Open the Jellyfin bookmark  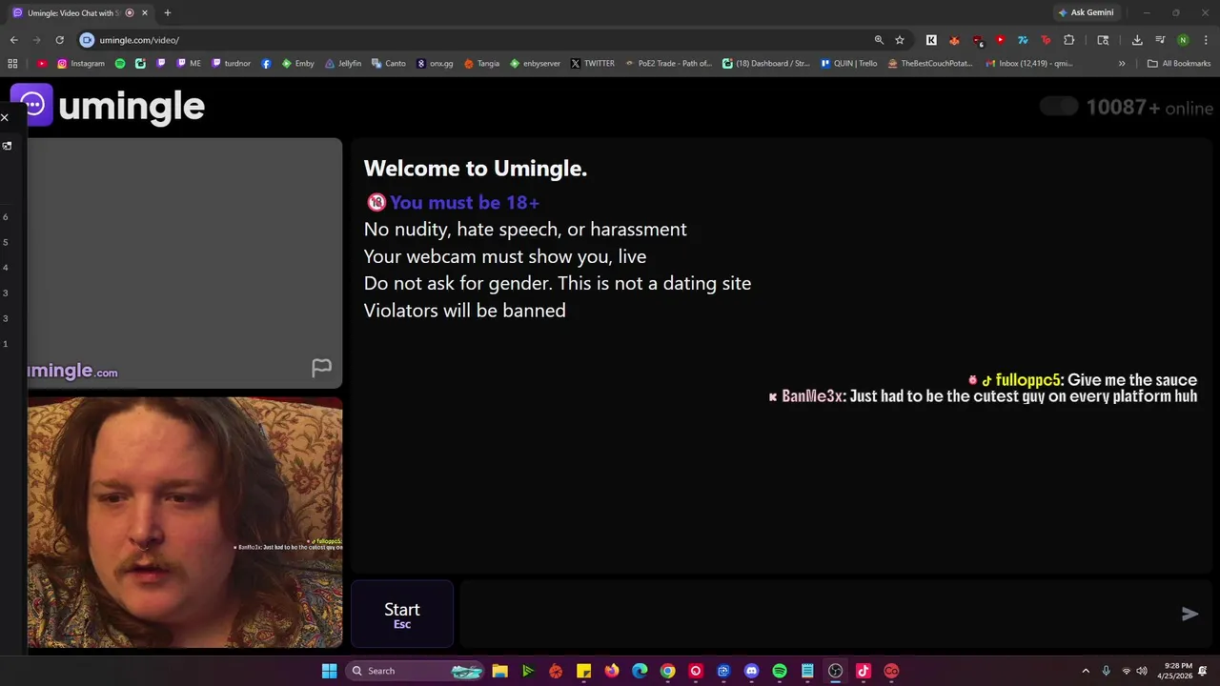pyautogui.click(x=343, y=64)
